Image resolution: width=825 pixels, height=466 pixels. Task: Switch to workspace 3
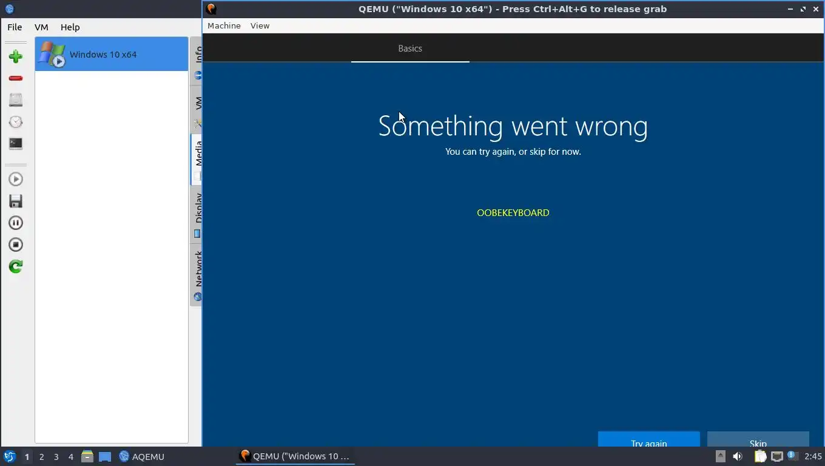pyautogui.click(x=56, y=457)
